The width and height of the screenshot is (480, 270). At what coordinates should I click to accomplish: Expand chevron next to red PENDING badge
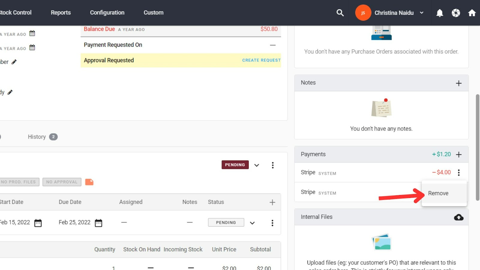pos(256,165)
